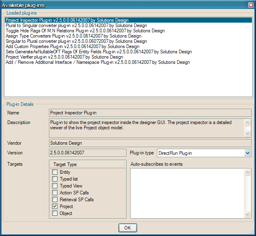Select Plural to Singular converter plug-in row
Image resolution: width=256 pixels, height=236 pixels.
click(128, 25)
